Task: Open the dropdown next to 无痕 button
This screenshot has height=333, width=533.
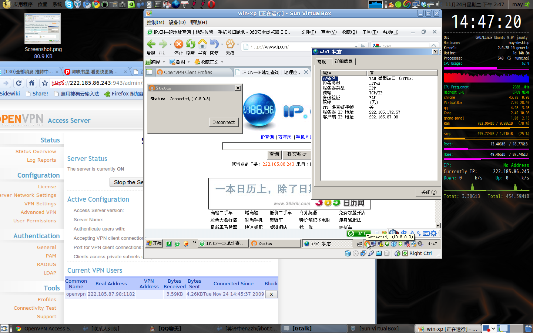Action: [238, 44]
